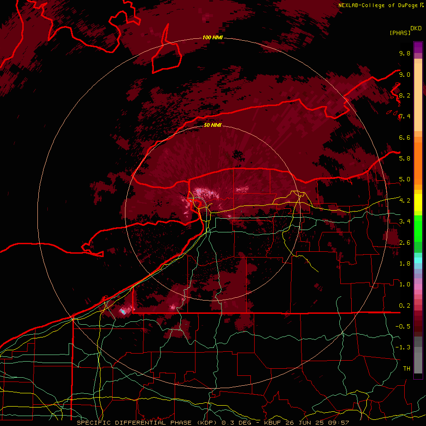Image resolution: width=426 pixels, height=426 pixels.
Task: Pick the purple top segment of color bar
Action: coord(418,47)
